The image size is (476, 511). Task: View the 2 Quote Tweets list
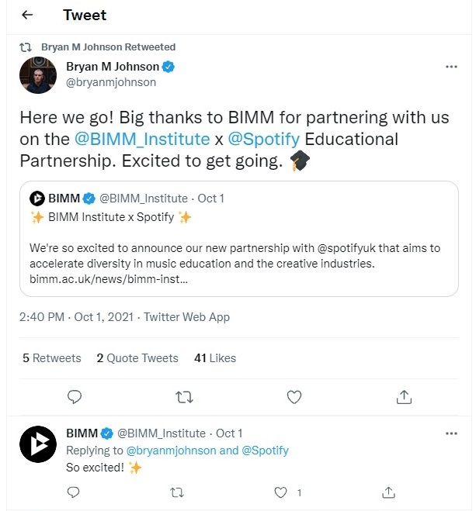(x=137, y=358)
